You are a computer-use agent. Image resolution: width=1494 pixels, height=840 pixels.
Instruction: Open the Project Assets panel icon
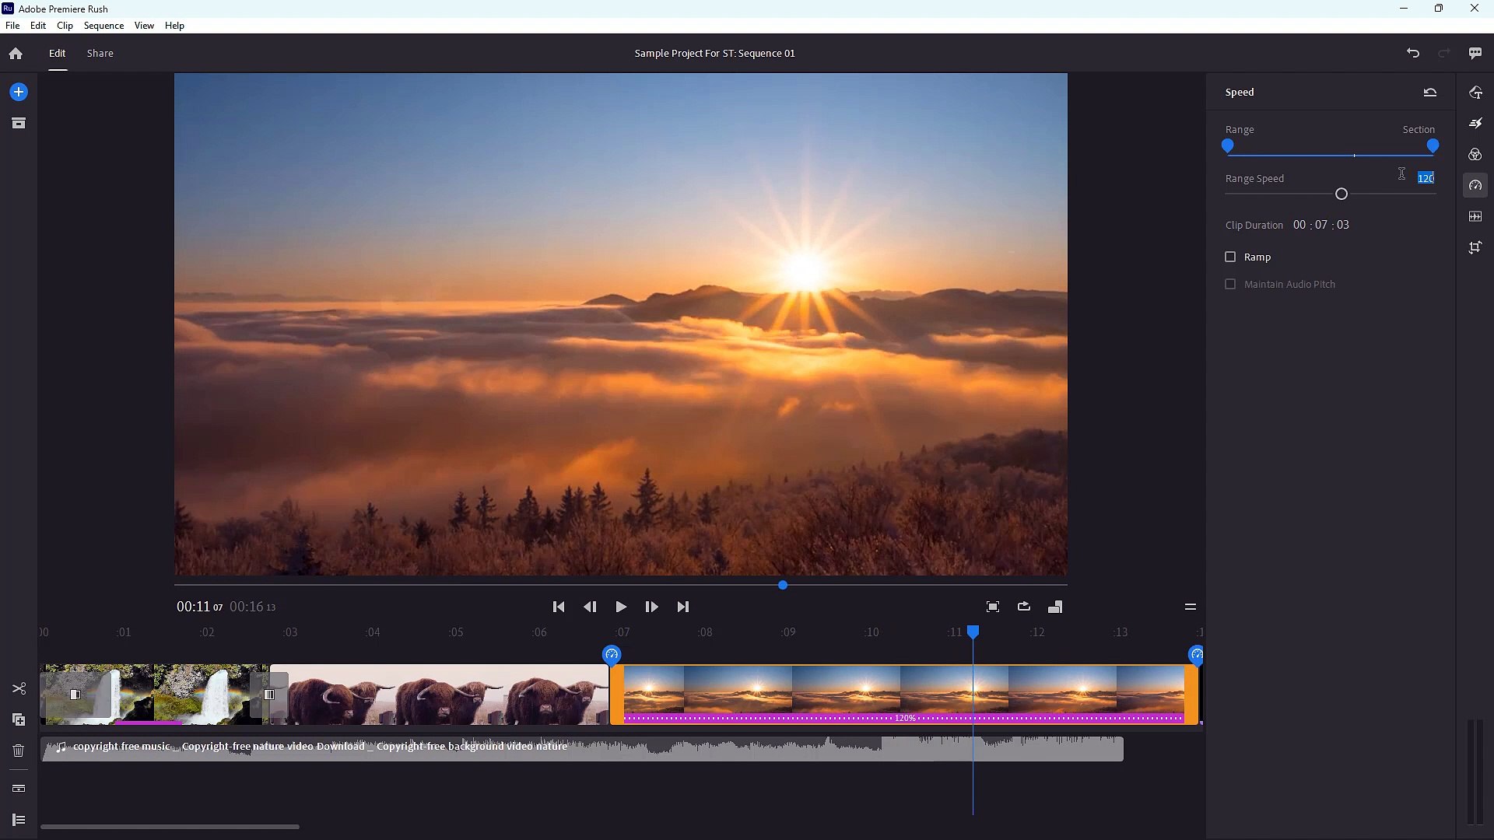click(x=19, y=123)
